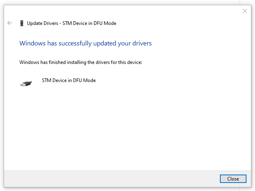Click "installing the drivers" in the message line

(x=90, y=62)
